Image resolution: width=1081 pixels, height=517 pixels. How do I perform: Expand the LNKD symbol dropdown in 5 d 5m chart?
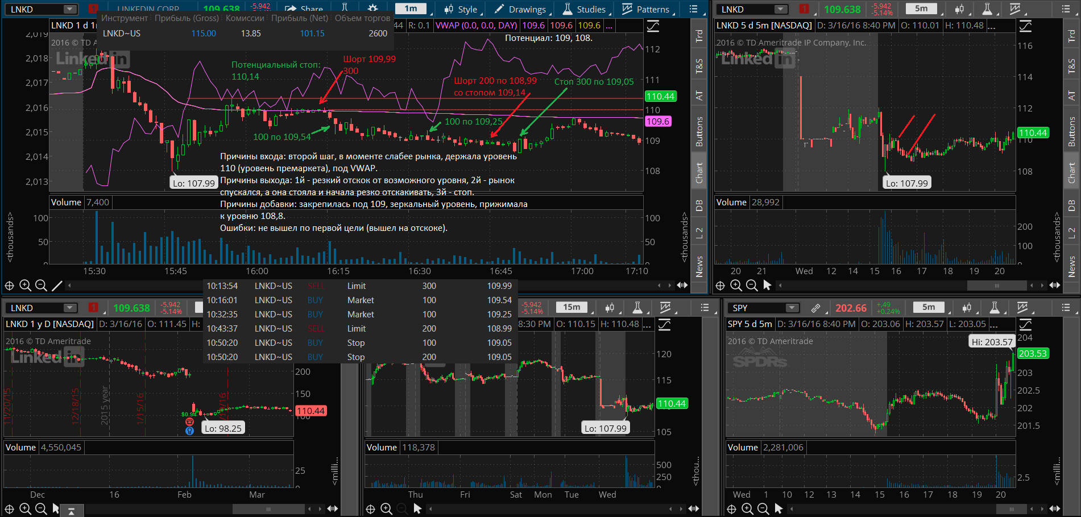pos(781,9)
